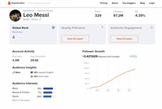
Task: Click the male gender symbol icon
Action: [x=14, y=72]
